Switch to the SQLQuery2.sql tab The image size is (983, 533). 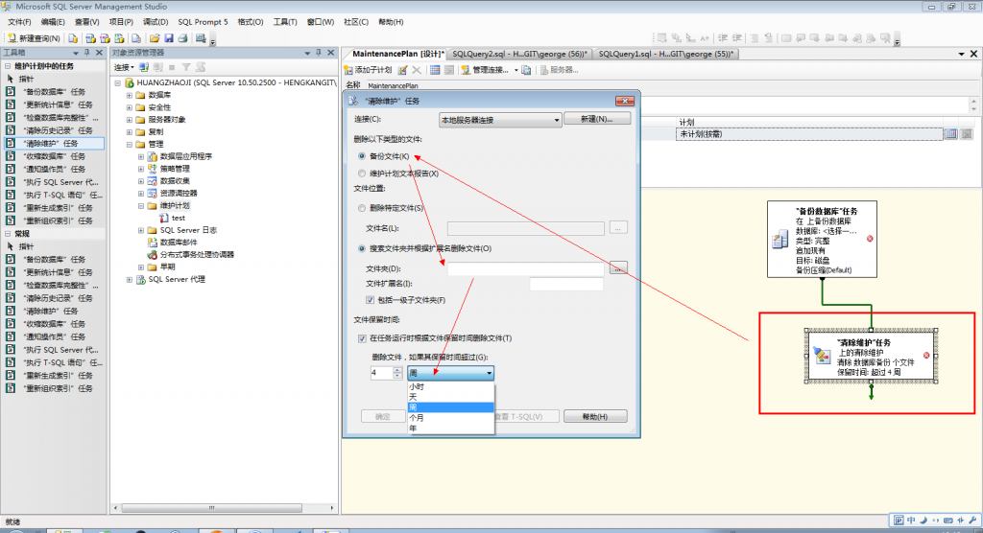(x=519, y=54)
